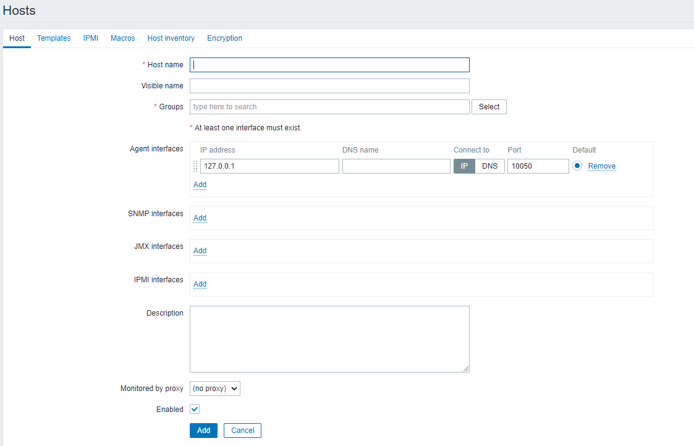Click the Groups search field
694x446 pixels.
[x=329, y=107]
